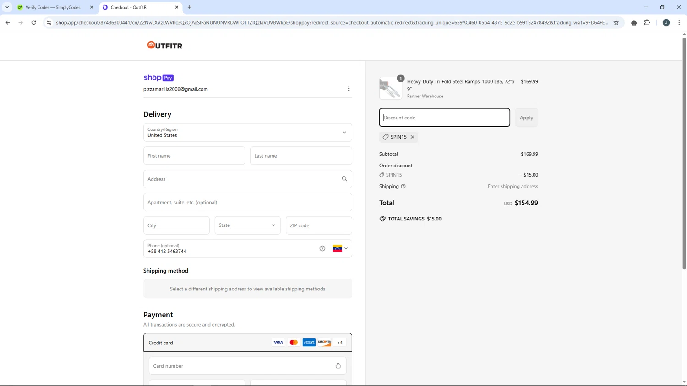Click the Enter shipping address text
The height and width of the screenshot is (386, 687).
point(513,186)
